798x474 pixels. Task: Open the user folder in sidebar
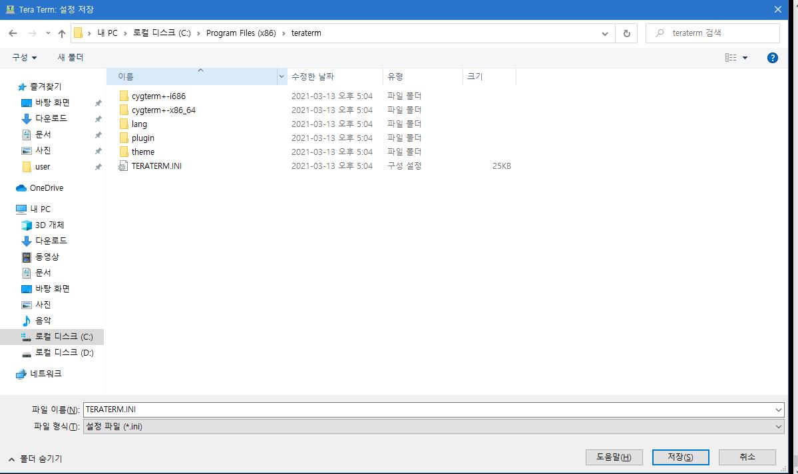click(42, 167)
